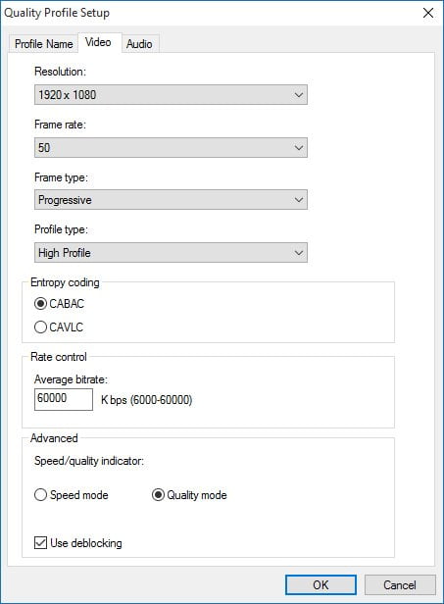Click the Profile type dropdown arrow chevron

click(298, 253)
